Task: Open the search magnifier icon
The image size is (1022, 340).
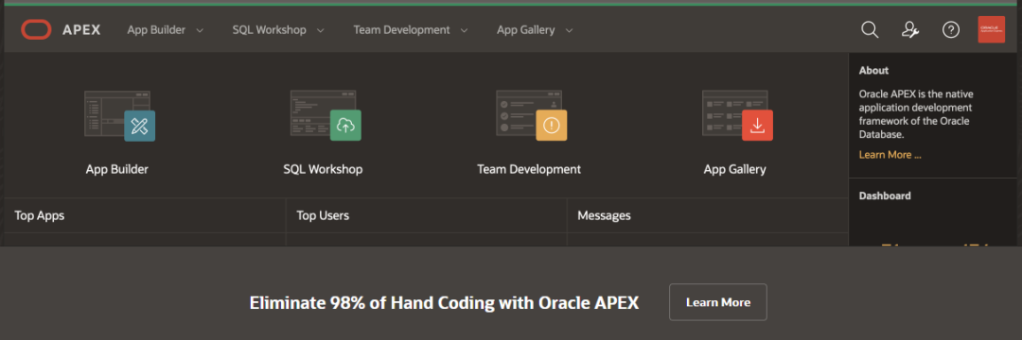Action: pyautogui.click(x=870, y=30)
